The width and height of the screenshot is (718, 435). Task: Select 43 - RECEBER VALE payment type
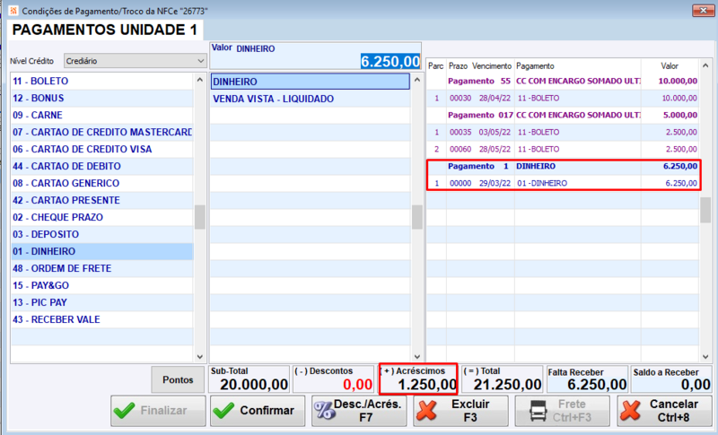tap(102, 319)
